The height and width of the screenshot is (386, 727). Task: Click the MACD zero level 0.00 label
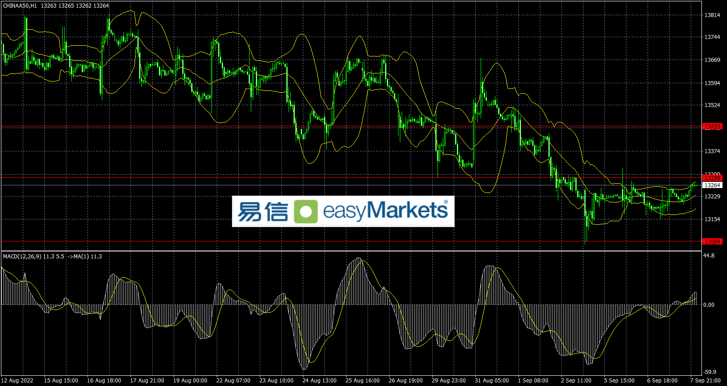pyautogui.click(x=709, y=305)
